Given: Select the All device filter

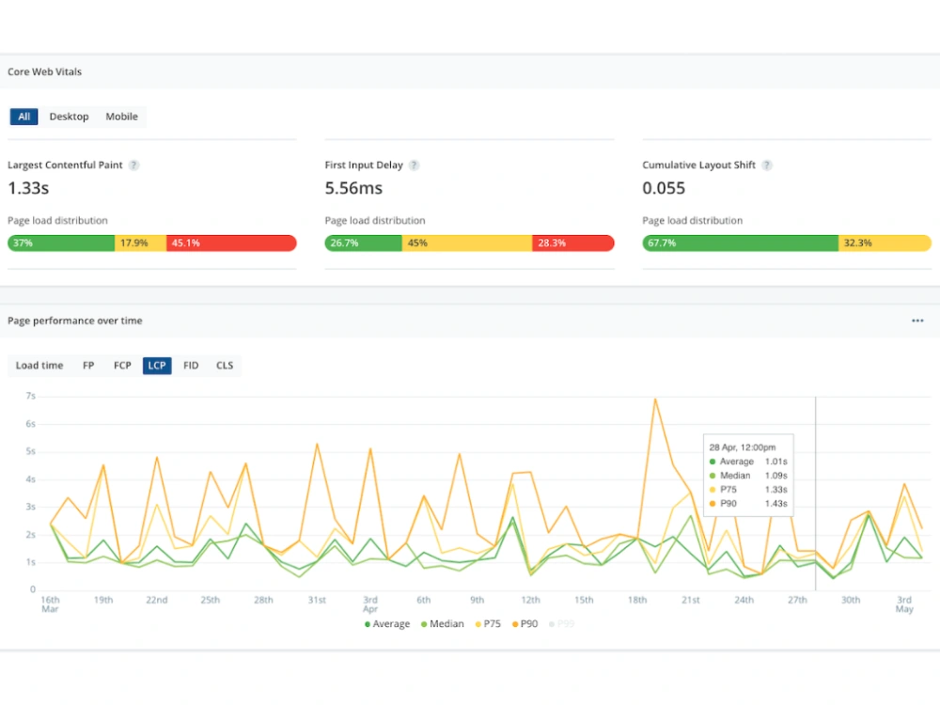Looking at the screenshot, I should pyautogui.click(x=24, y=117).
